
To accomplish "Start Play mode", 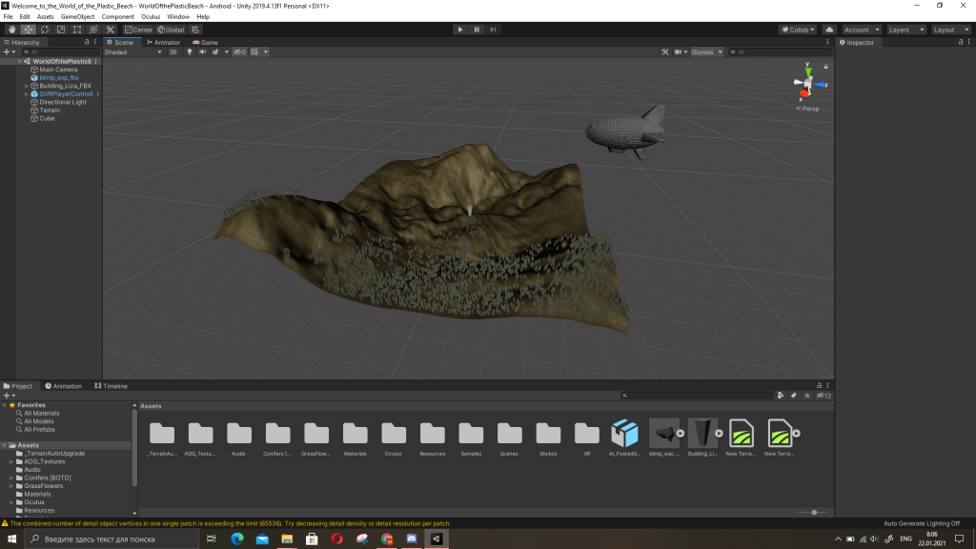I will point(460,30).
